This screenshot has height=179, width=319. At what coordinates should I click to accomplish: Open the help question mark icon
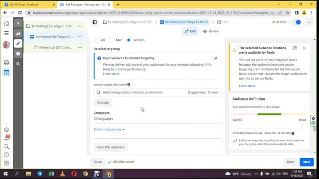6,155
